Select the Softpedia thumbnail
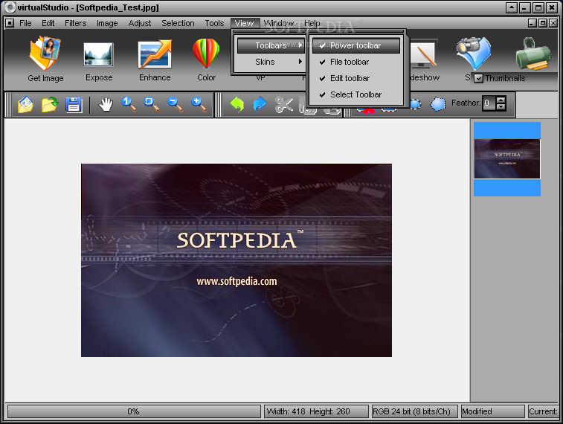The width and height of the screenshot is (563, 424). (506, 158)
